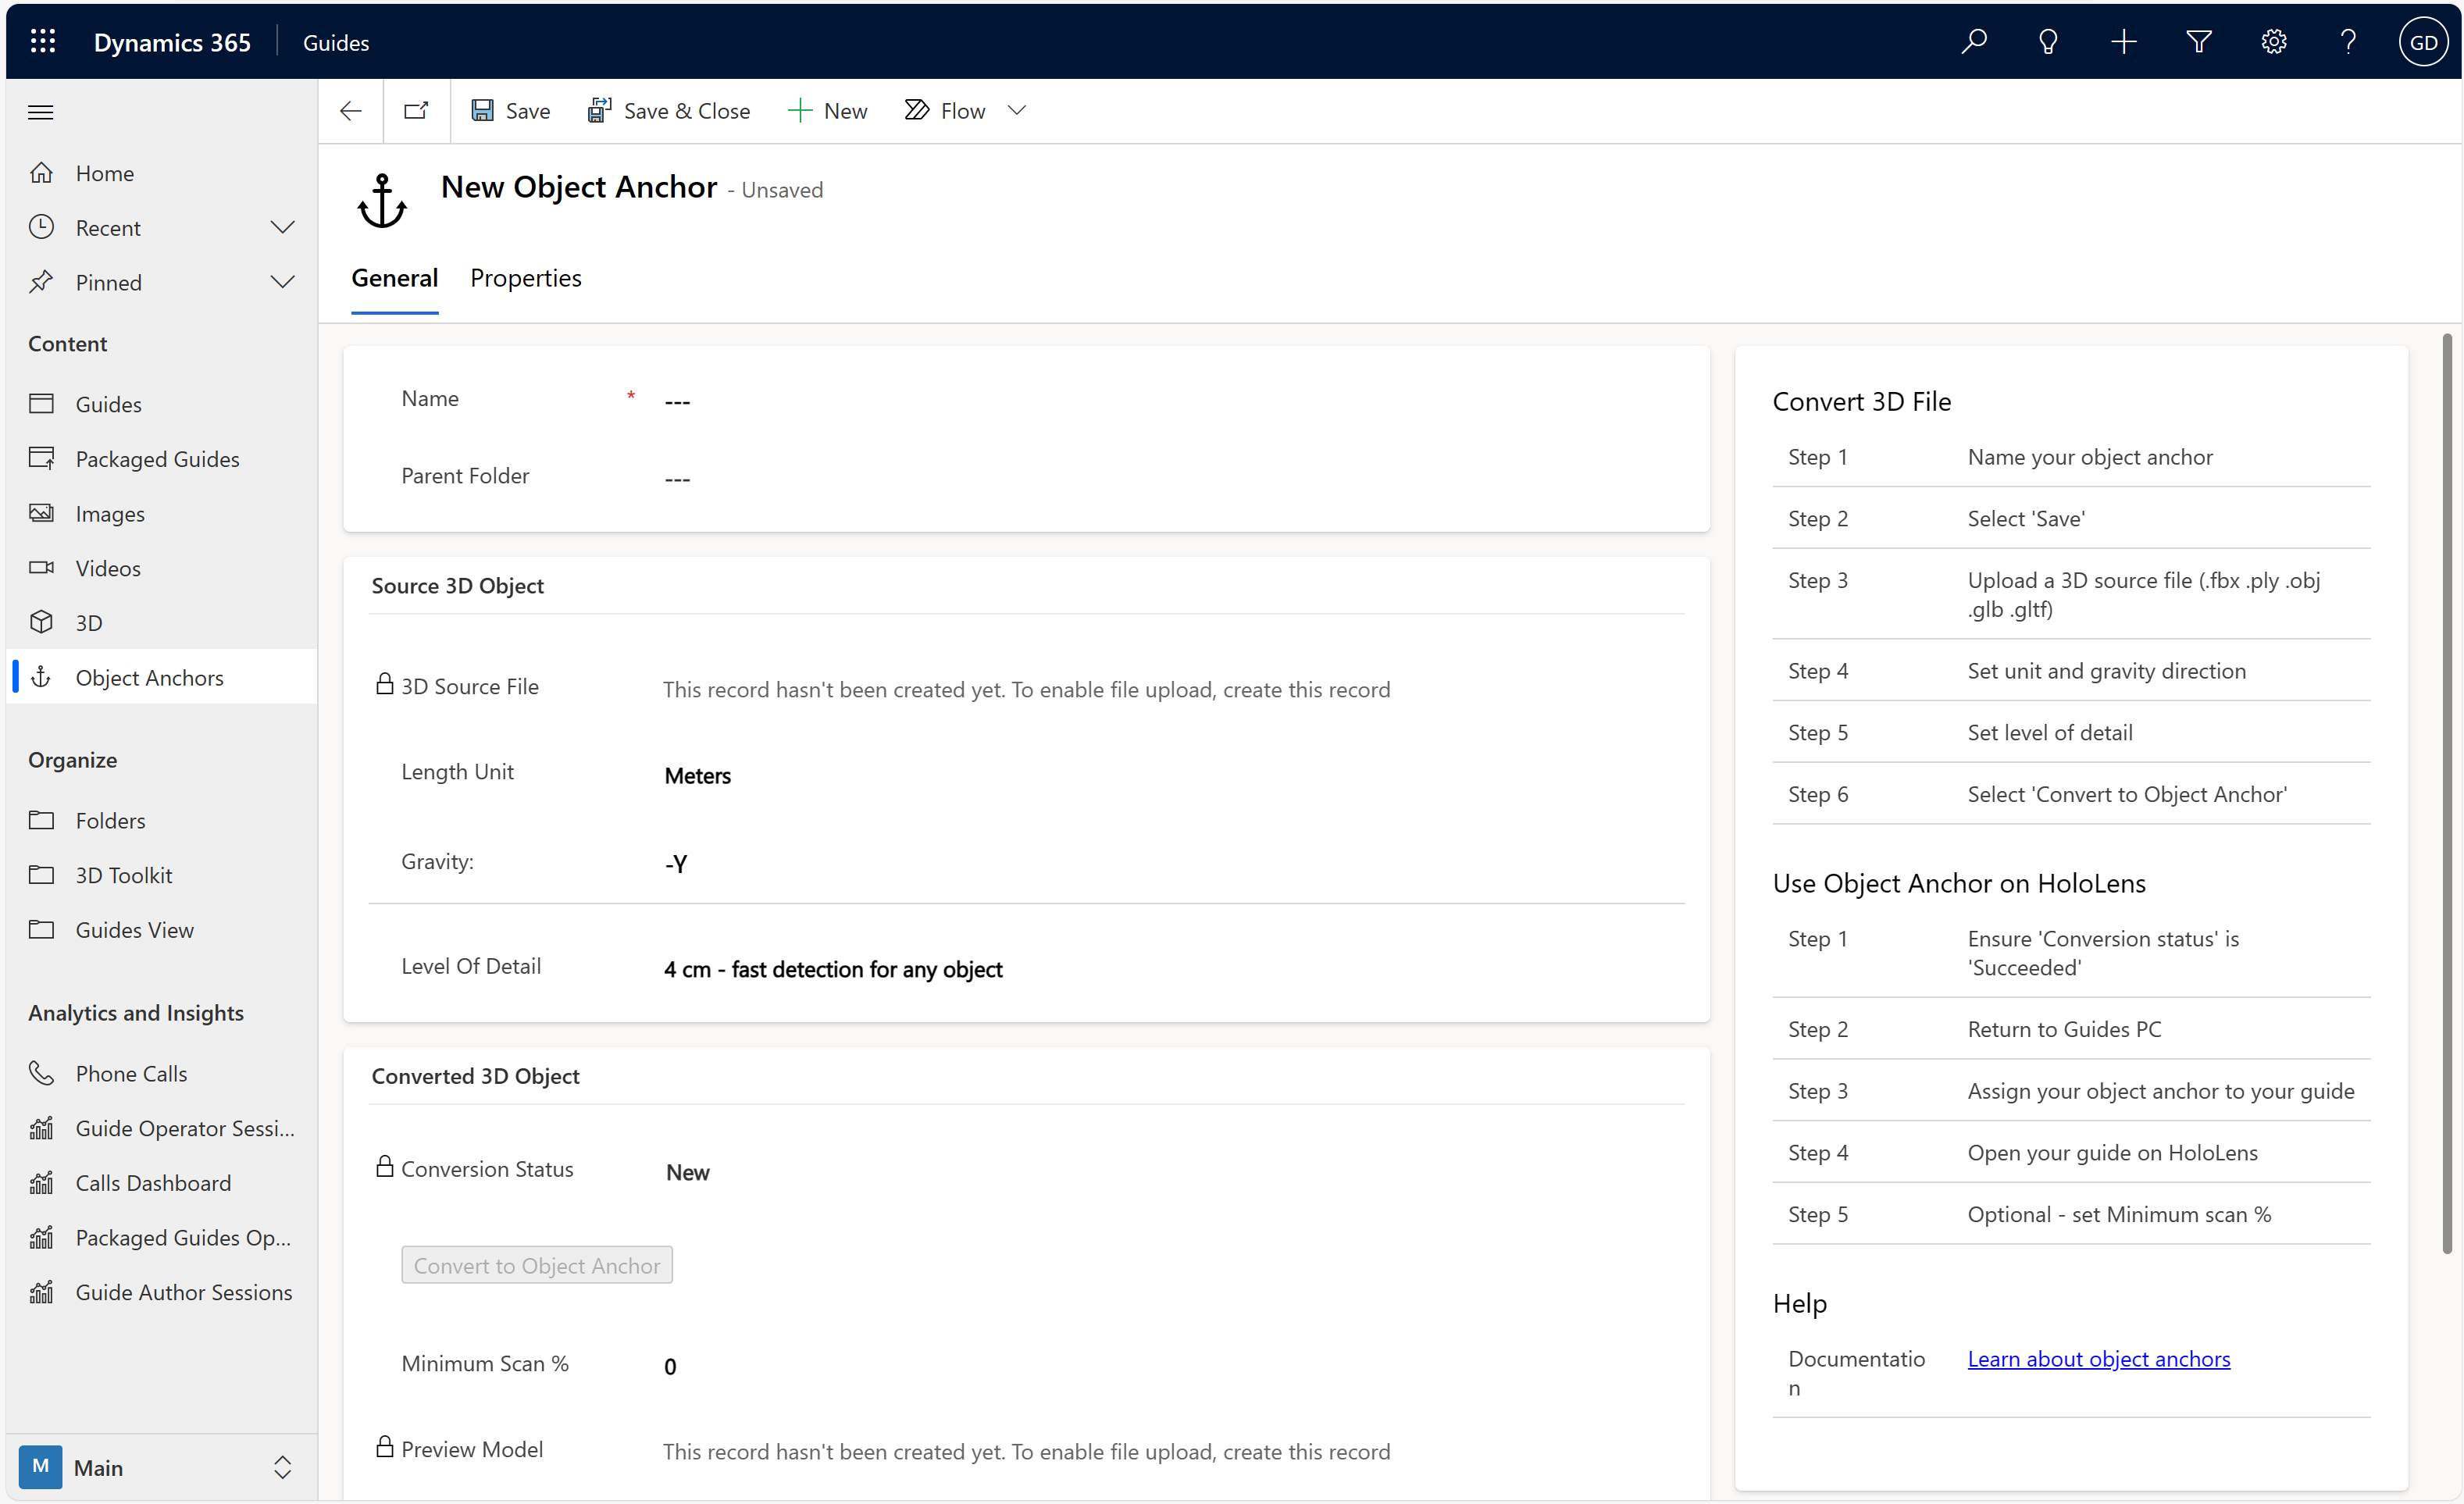Click the navigation back arrow
The width and height of the screenshot is (2464, 1504).
point(350,111)
